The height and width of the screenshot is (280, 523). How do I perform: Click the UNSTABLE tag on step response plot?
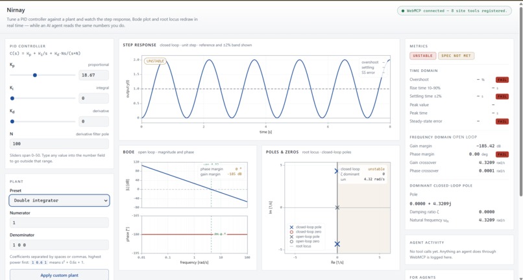click(x=155, y=61)
